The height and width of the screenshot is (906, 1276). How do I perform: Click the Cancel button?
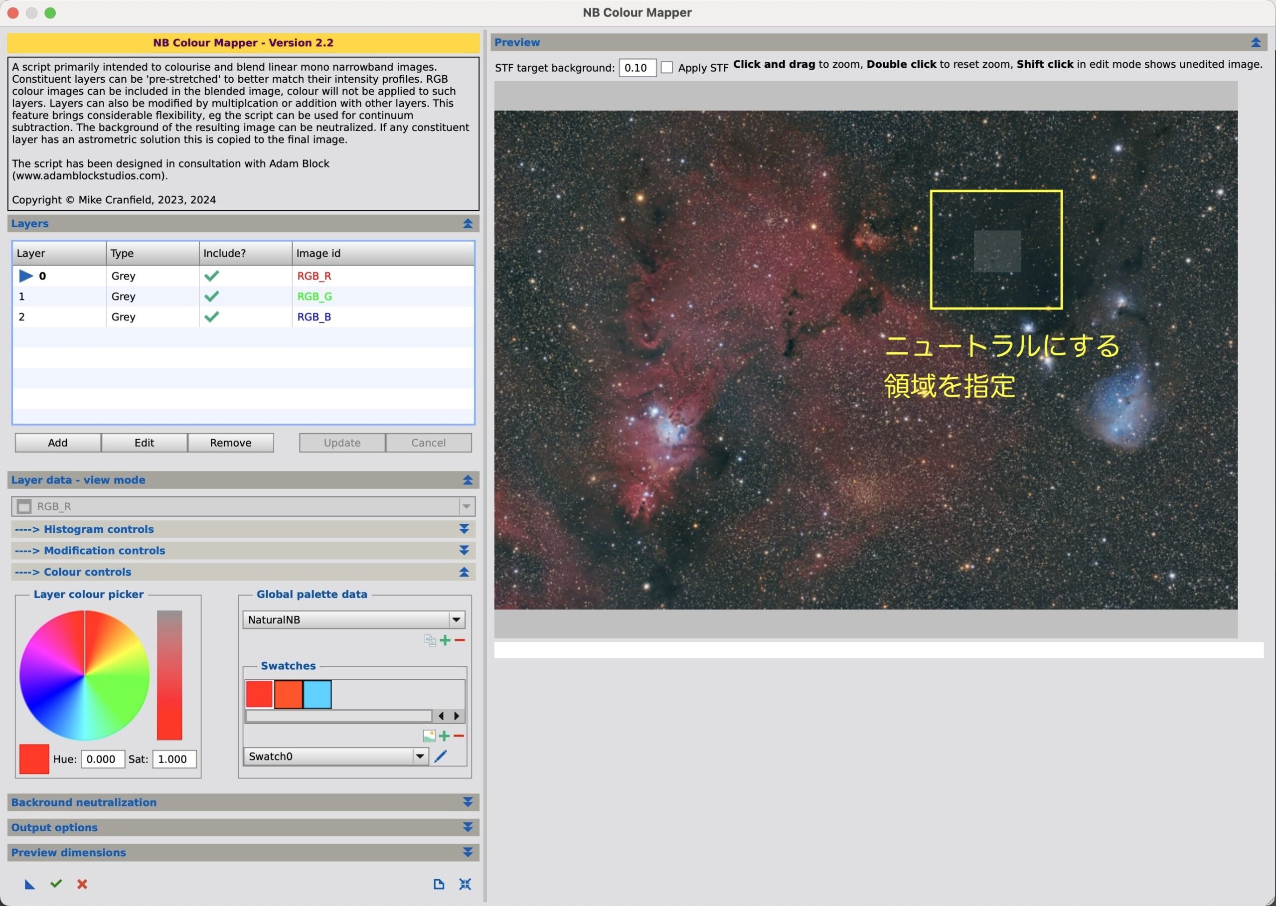click(x=429, y=443)
